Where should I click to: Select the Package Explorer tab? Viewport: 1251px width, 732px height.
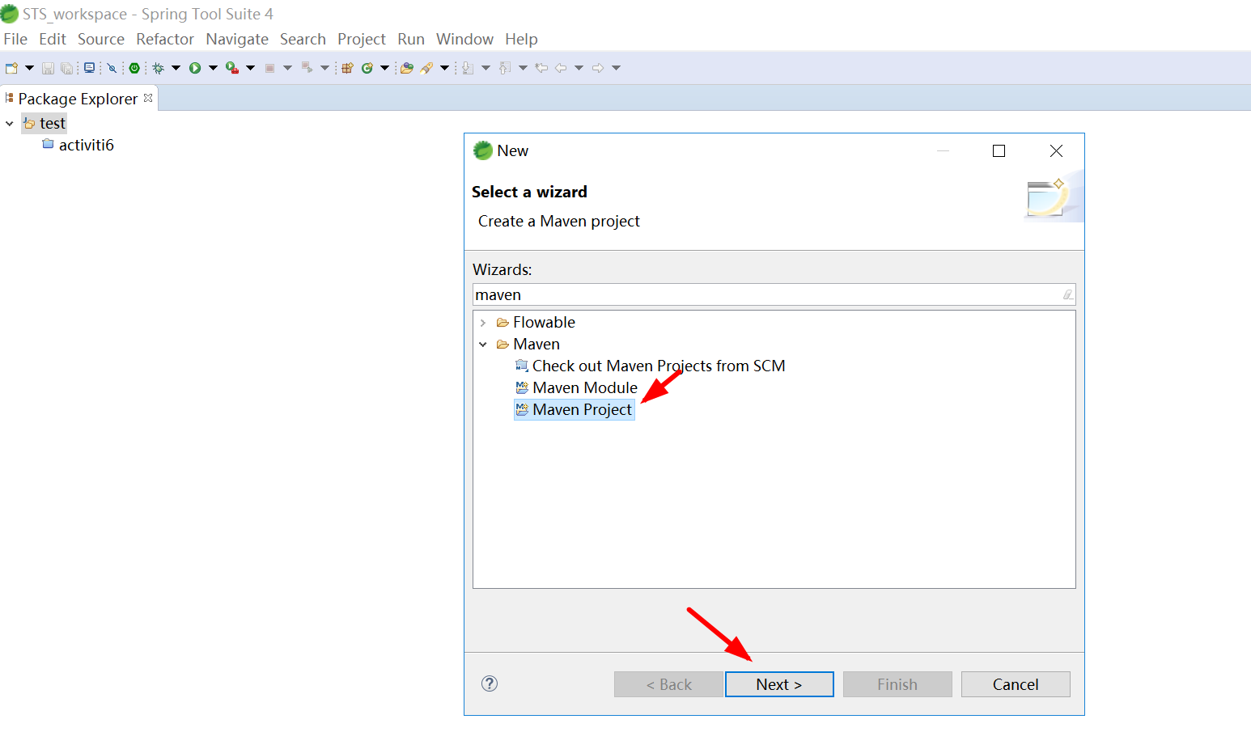point(78,99)
